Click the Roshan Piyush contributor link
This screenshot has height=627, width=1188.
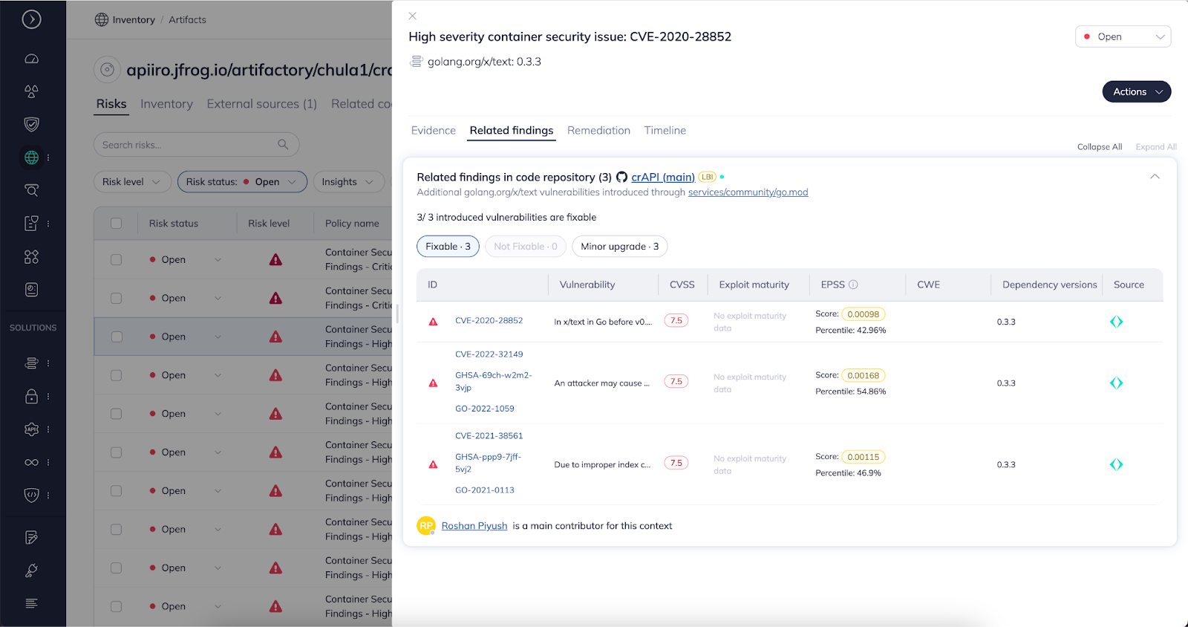[474, 526]
